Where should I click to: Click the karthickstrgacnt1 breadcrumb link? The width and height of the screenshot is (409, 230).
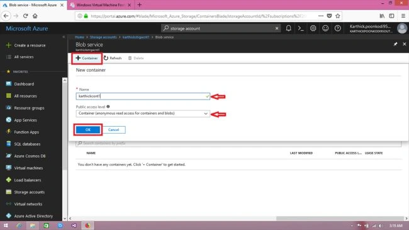(x=136, y=37)
